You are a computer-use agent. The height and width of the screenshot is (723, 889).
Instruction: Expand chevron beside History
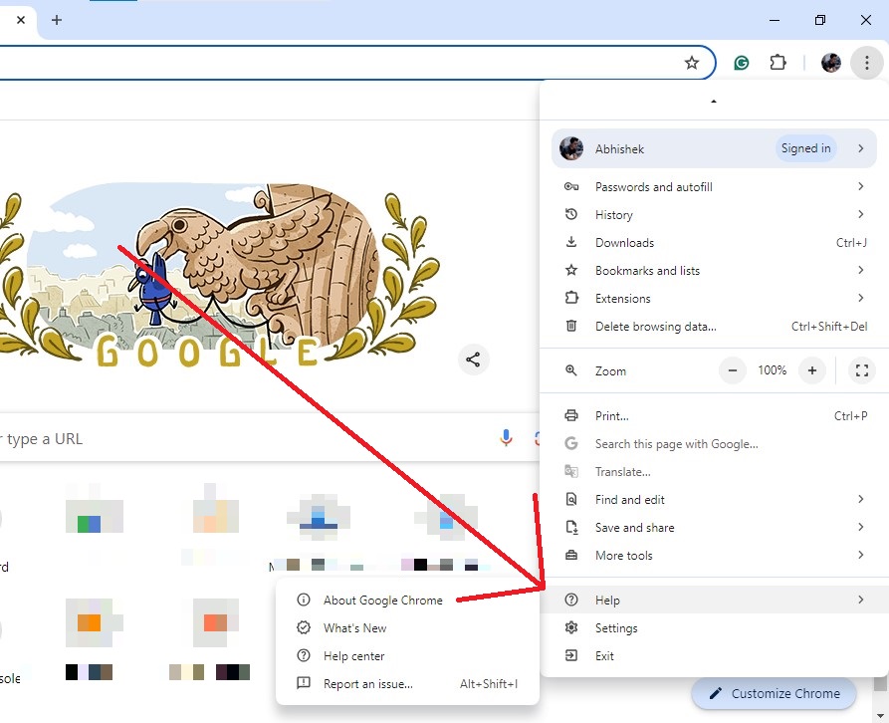(861, 214)
